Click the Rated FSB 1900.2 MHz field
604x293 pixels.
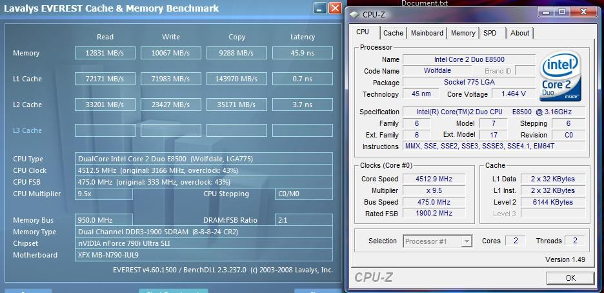pos(434,214)
